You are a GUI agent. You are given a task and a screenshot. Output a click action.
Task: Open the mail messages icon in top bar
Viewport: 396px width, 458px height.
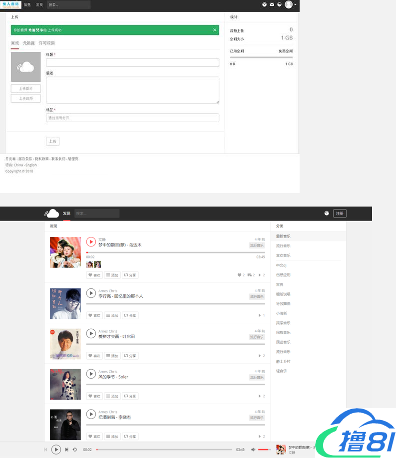click(272, 4)
